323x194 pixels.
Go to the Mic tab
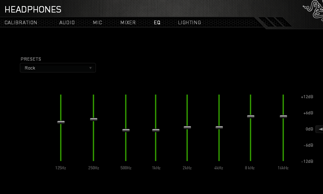click(x=97, y=23)
